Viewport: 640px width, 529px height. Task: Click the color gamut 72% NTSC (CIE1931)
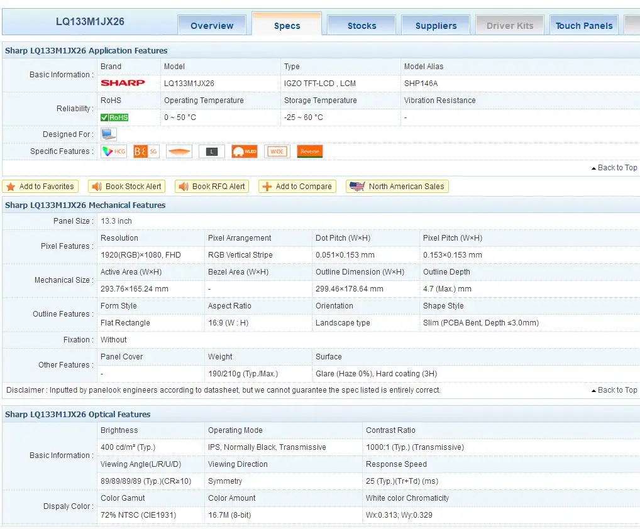[138, 515]
